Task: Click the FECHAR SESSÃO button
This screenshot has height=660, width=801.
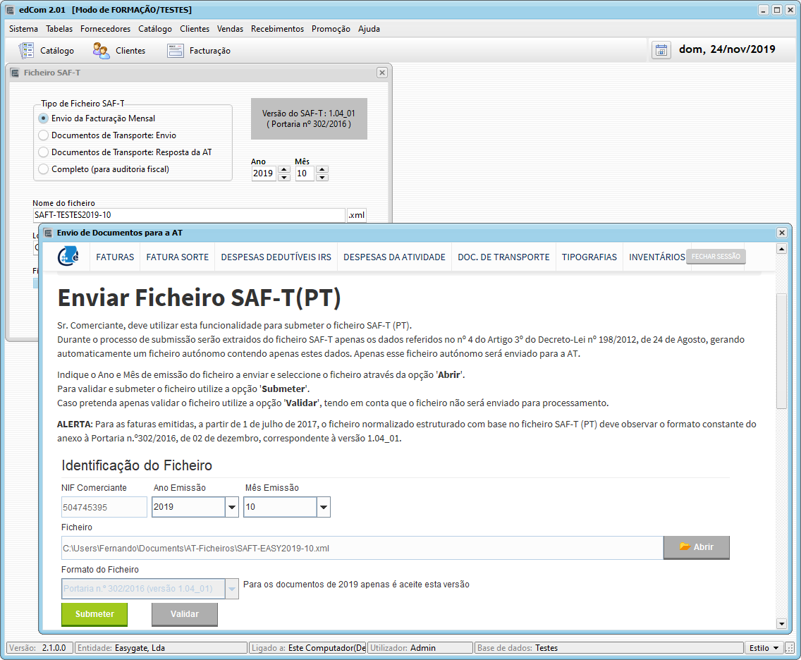Action: [x=716, y=257]
